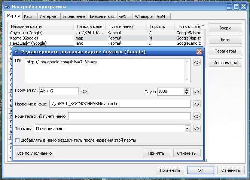The height and width of the screenshot is (180, 250).
Task: Switch to the Кэш tab
Action: click(28, 16)
